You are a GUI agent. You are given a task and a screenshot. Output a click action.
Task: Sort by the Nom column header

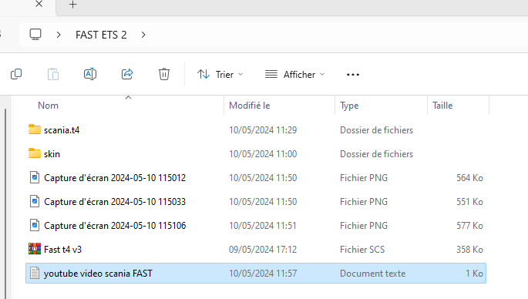[x=48, y=106]
